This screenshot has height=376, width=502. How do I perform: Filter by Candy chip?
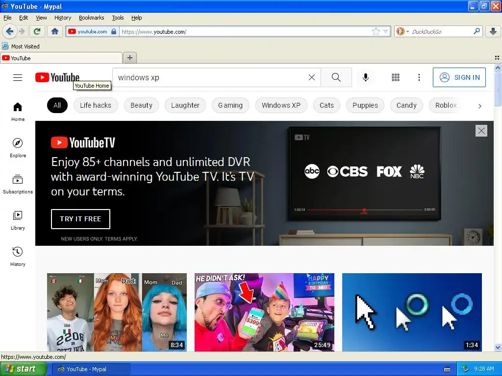[x=406, y=105]
